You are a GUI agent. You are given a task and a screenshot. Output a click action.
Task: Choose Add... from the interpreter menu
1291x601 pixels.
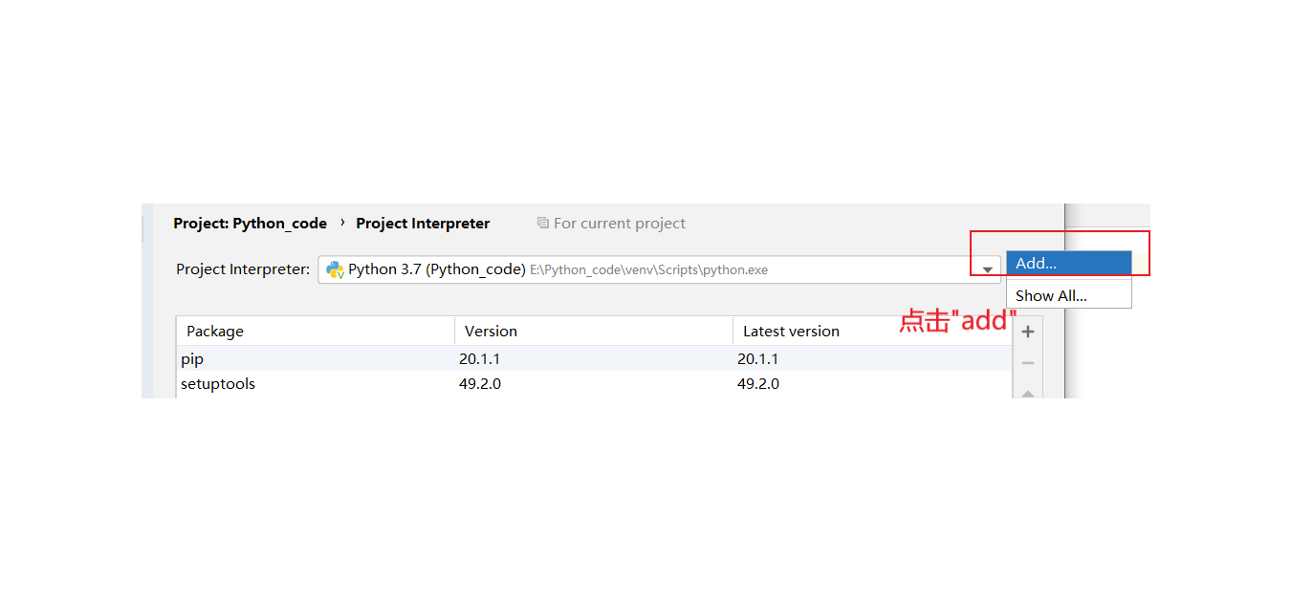pos(1068,264)
